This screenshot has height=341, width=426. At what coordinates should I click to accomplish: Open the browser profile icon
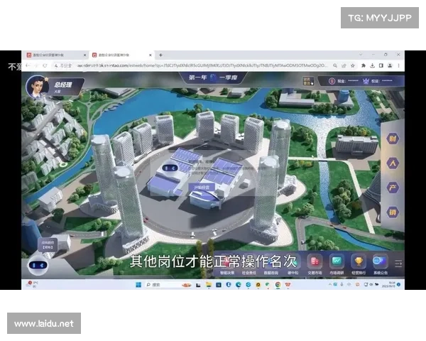pyautogui.click(x=390, y=65)
